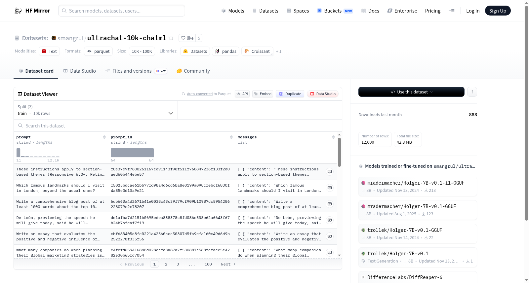The image size is (529, 283).
Task: Click the like heart button
Action: pyautogui.click(x=187, y=38)
